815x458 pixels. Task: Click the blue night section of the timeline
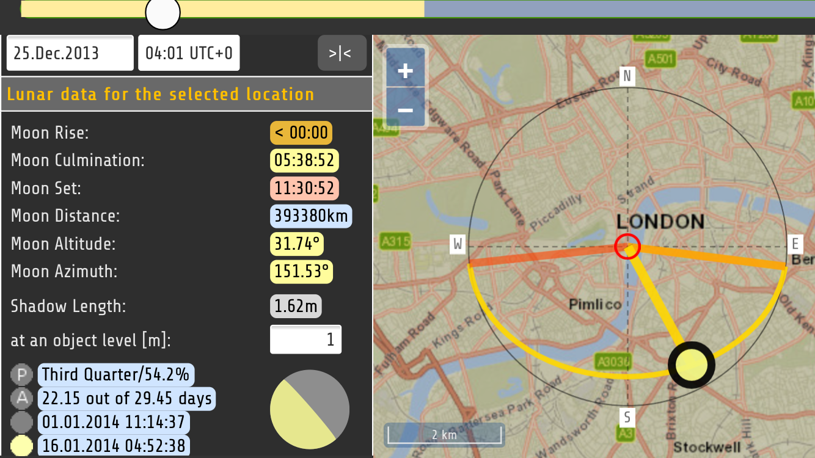(x=619, y=9)
